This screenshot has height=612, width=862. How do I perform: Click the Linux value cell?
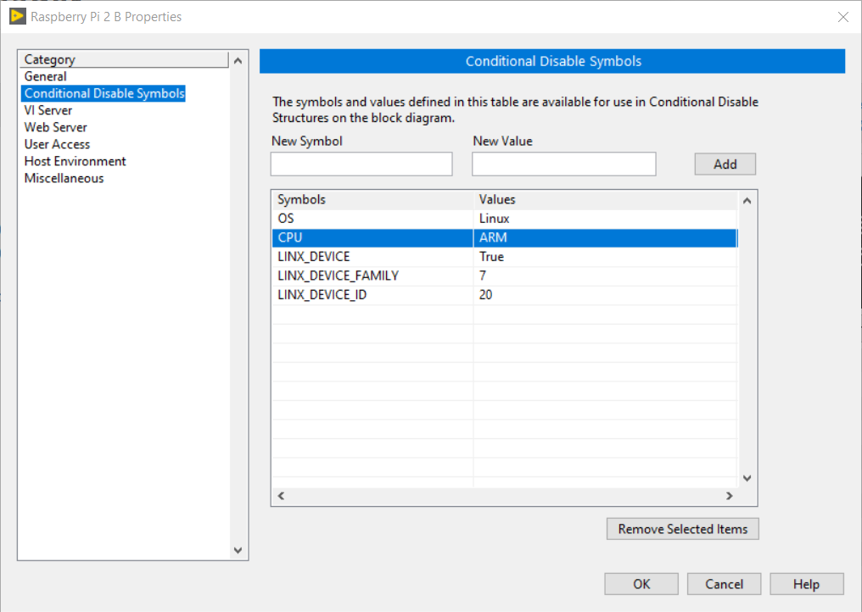pyautogui.click(x=605, y=219)
